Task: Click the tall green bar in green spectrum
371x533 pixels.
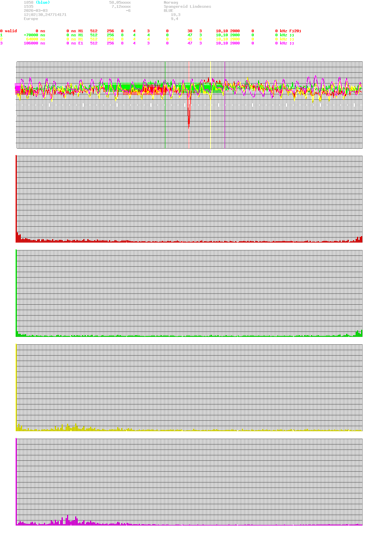Action: tap(16, 293)
